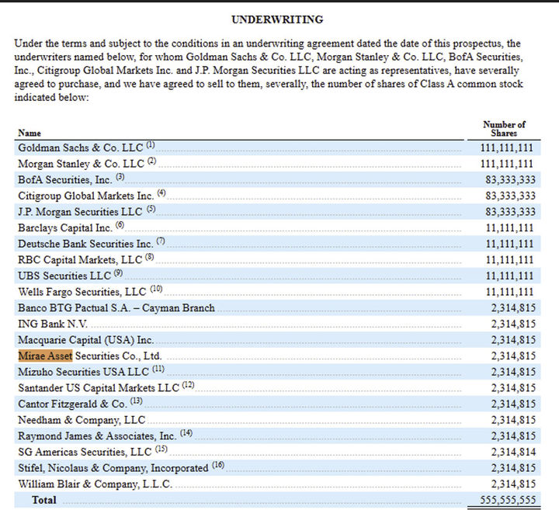Click Cantor Fitzgerald share count 2,314,815

tap(513, 404)
